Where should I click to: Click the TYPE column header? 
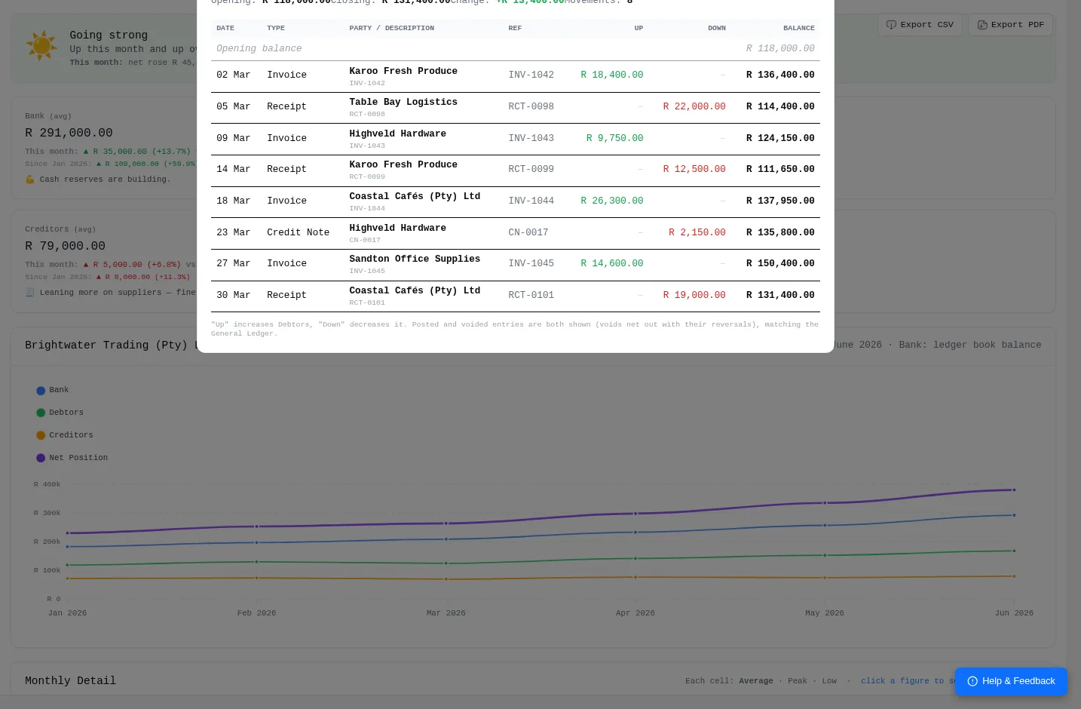coord(276,29)
